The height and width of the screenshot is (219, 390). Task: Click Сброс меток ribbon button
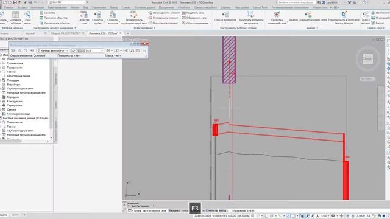tap(27, 18)
